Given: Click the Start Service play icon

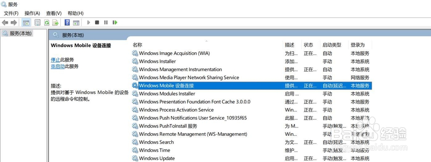Looking at the screenshot, I should click(88, 22).
